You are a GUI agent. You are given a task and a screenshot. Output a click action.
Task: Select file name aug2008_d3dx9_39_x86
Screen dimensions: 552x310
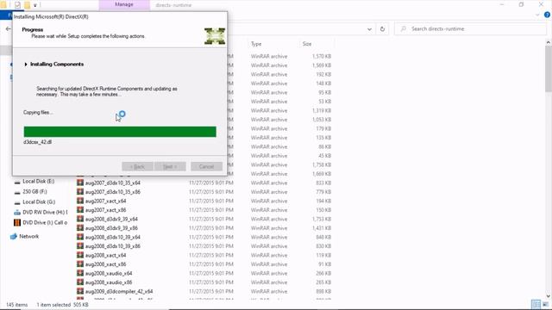[111, 228]
